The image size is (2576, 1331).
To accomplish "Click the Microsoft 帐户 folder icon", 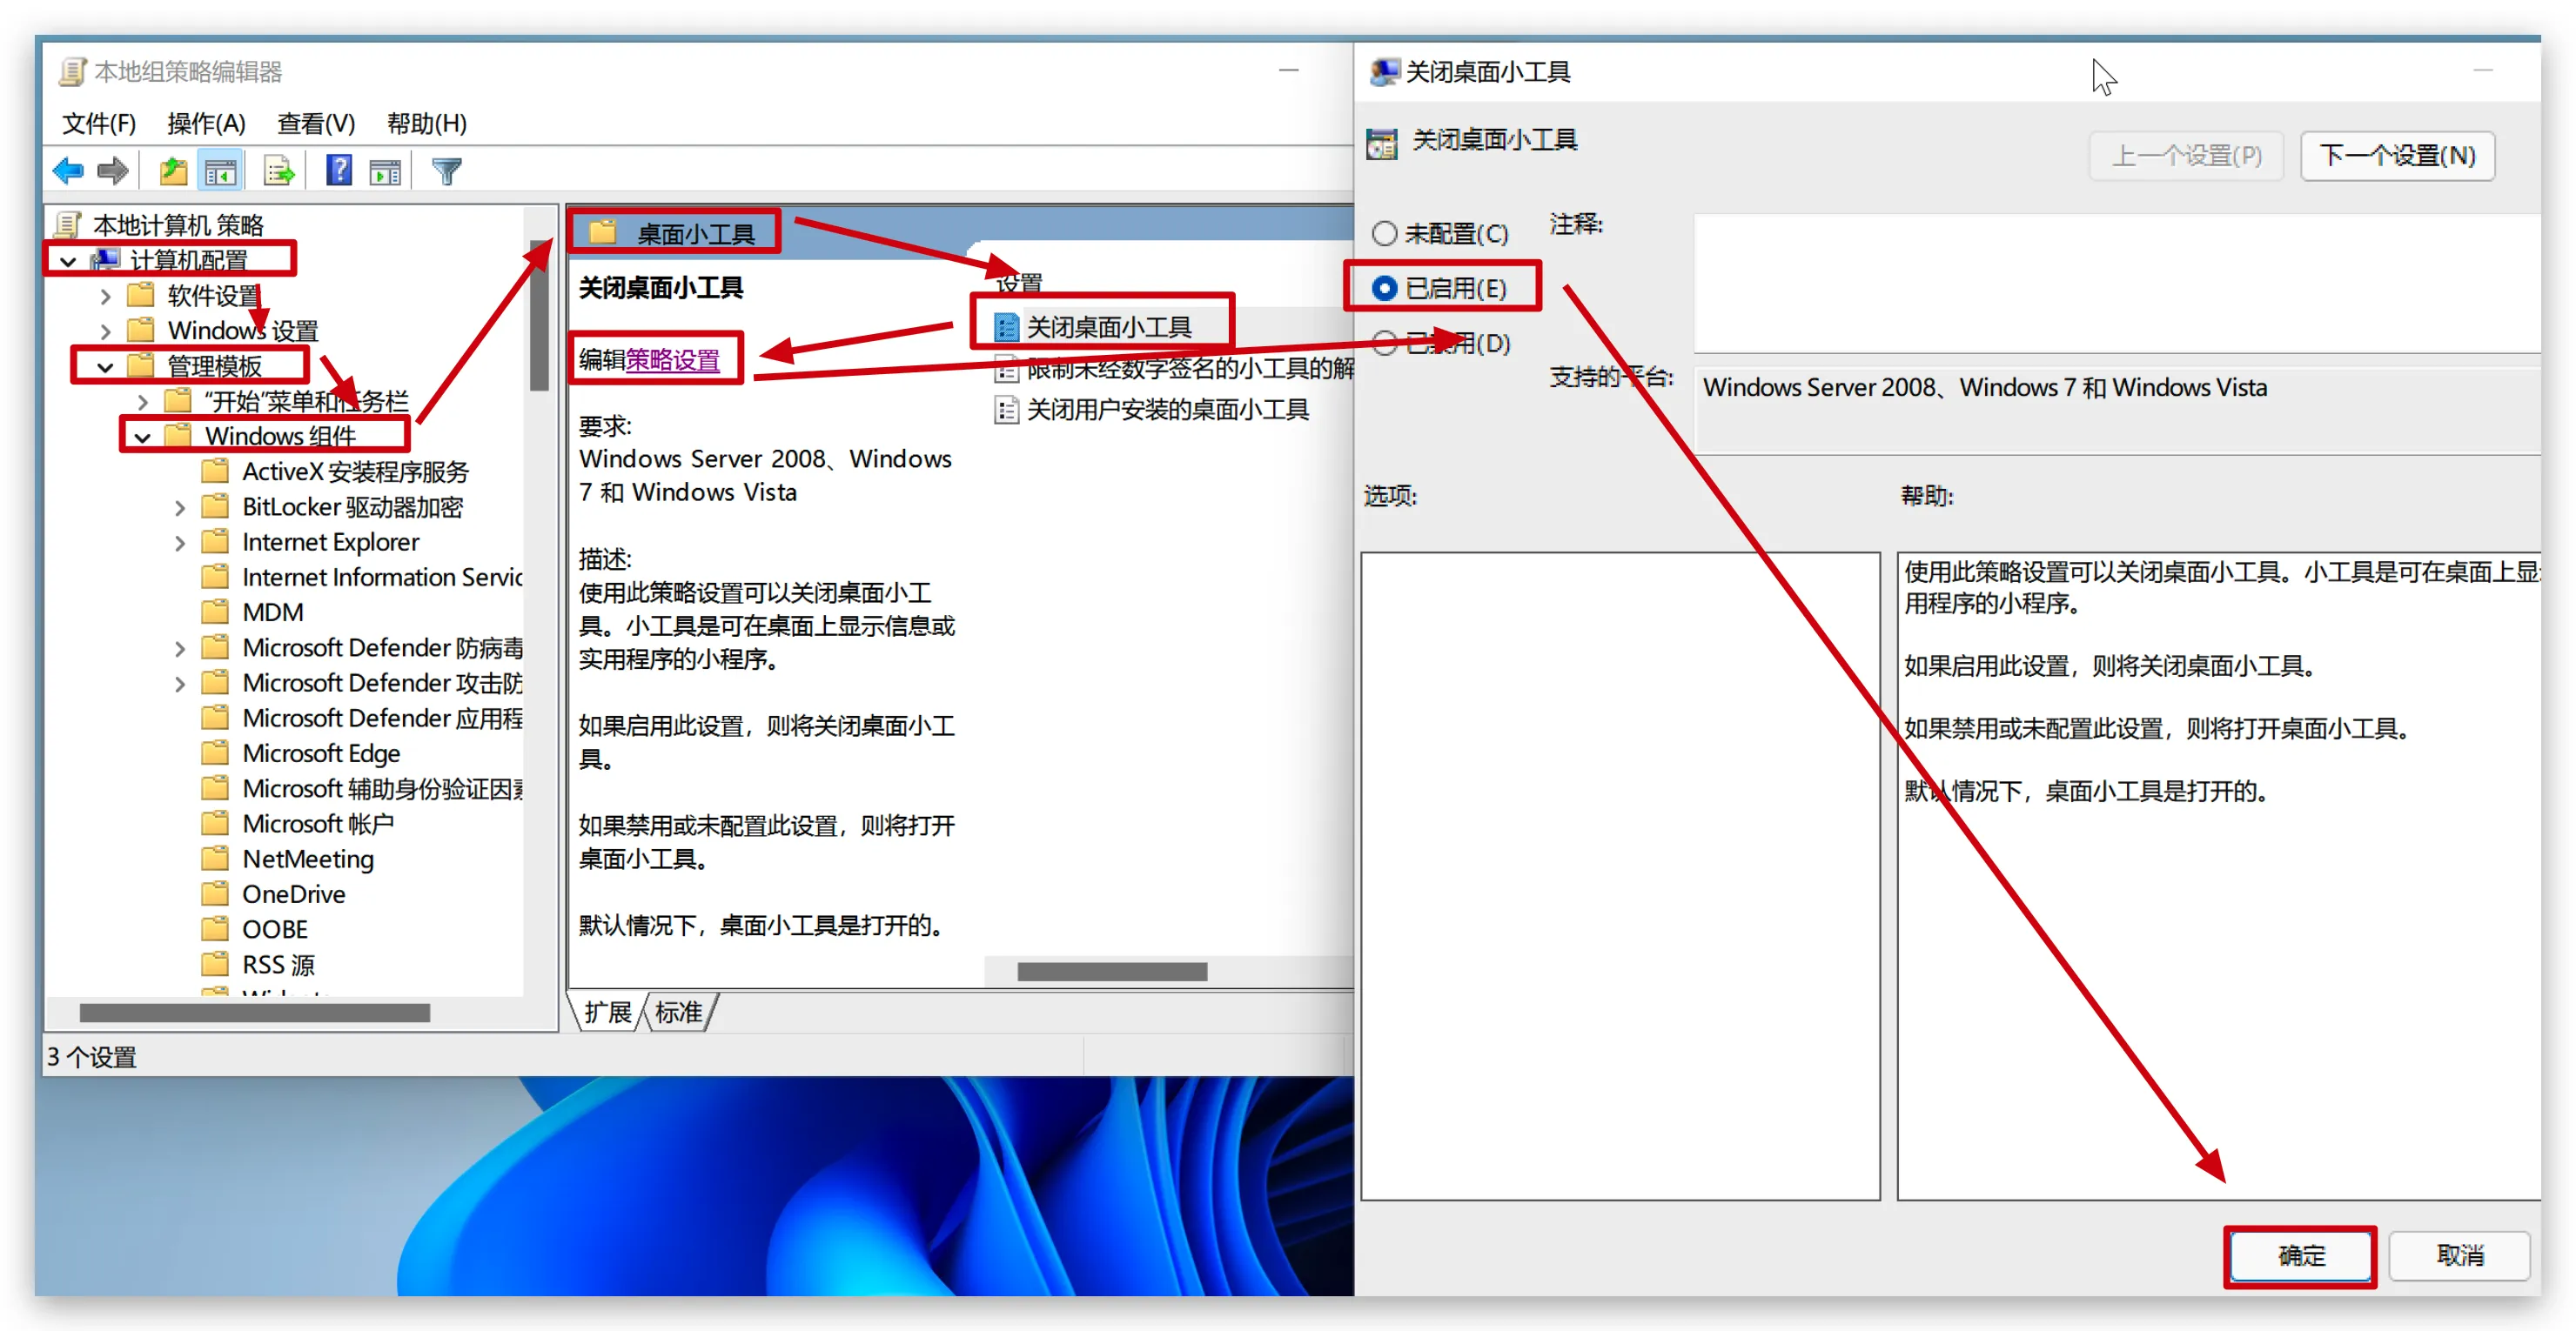I will [x=215, y=823].
